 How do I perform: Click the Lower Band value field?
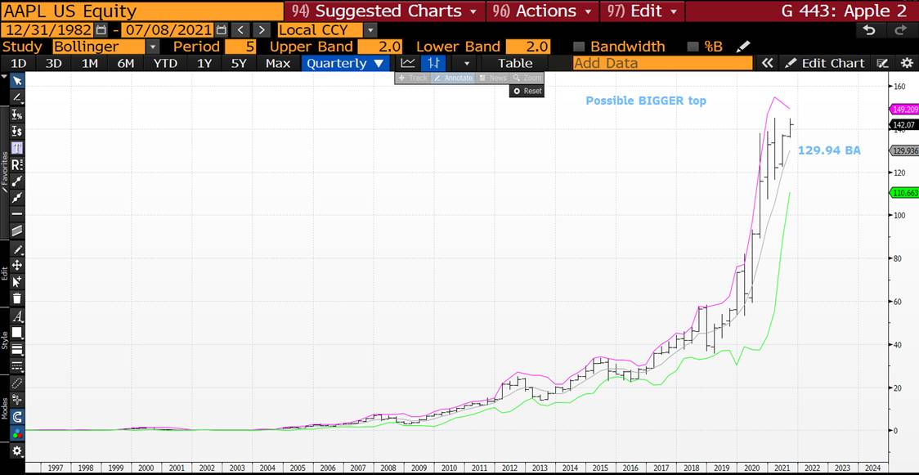[x=527, y=47]
